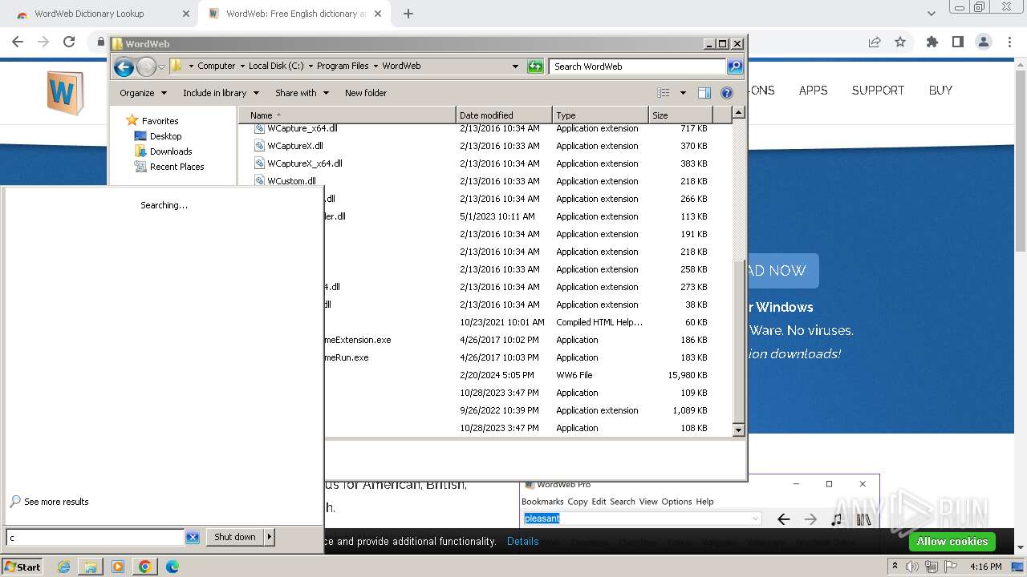Bookmark this page star icon
Image resolution: width=1027 pixels, height=577 pixels.
pos(900,42)
